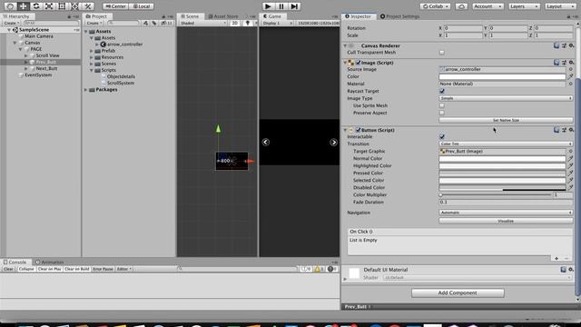Viewport: 581px width, 327px height.
Task: Open the Source Image object picker
Action: click(x=571, y=69)
